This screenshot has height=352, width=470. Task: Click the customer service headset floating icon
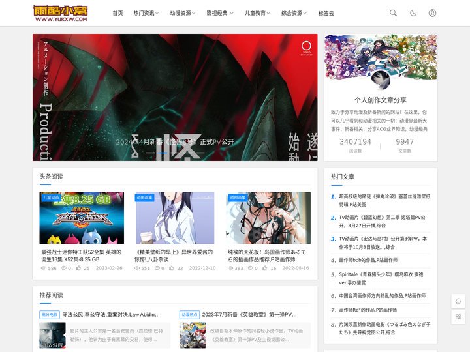(458, 301)
